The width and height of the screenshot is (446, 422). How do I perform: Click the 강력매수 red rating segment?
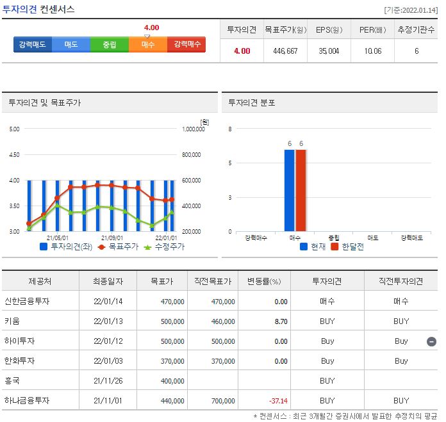[186, 44]
